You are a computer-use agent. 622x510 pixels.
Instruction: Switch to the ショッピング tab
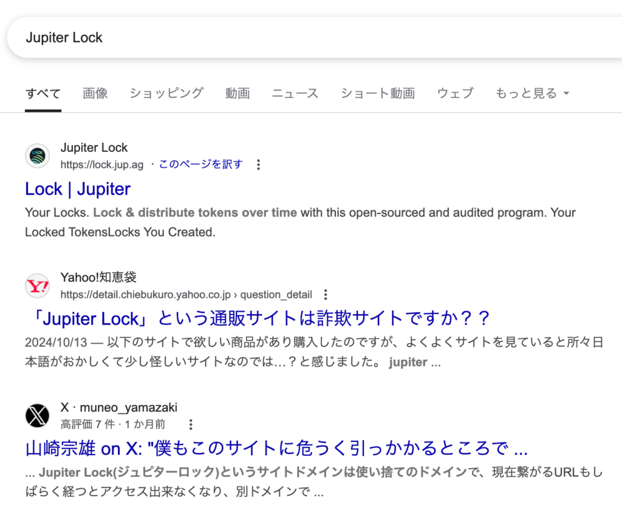click(x=166, y=93)
